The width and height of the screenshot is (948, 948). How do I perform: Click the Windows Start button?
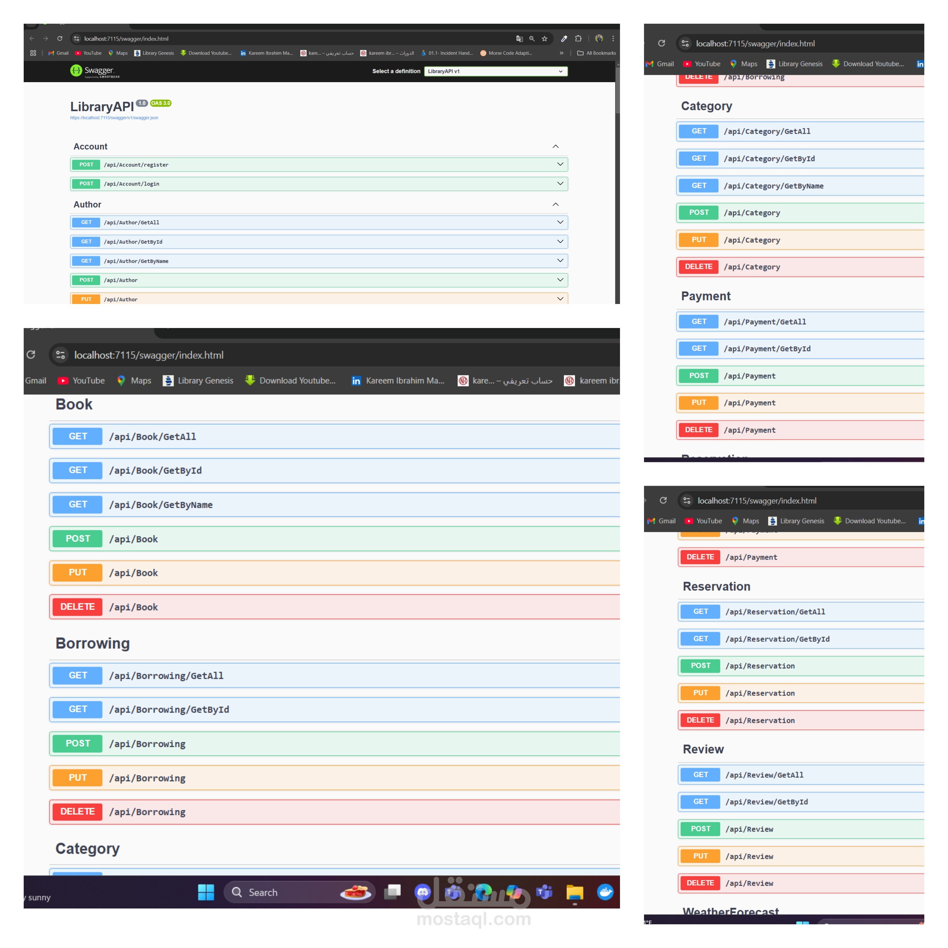click(206, 892)
